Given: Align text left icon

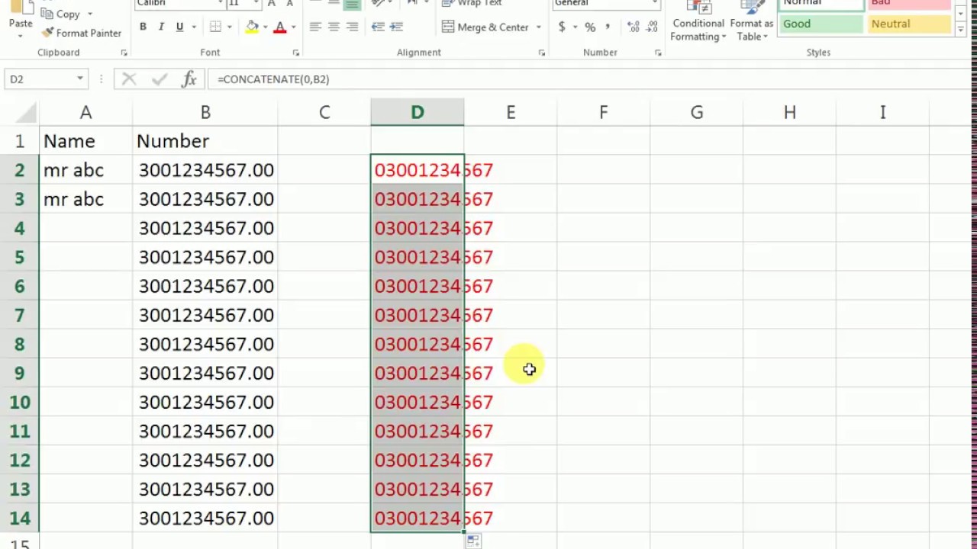Looking at the screenshot, I should pyautogui.click(x=315, y=27).
